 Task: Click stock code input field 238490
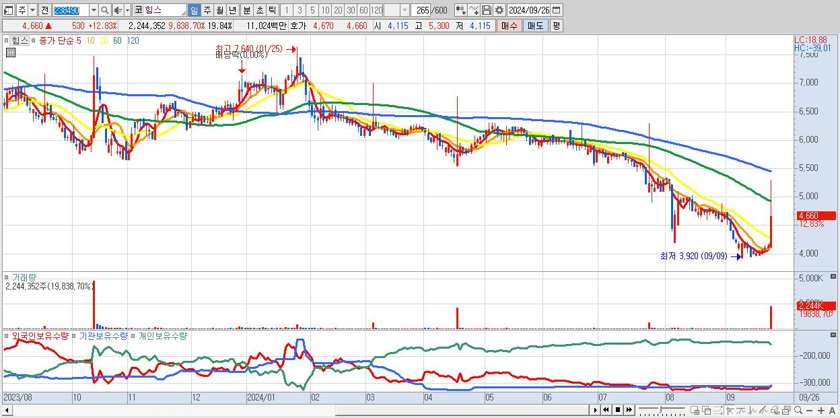(71, 11)
